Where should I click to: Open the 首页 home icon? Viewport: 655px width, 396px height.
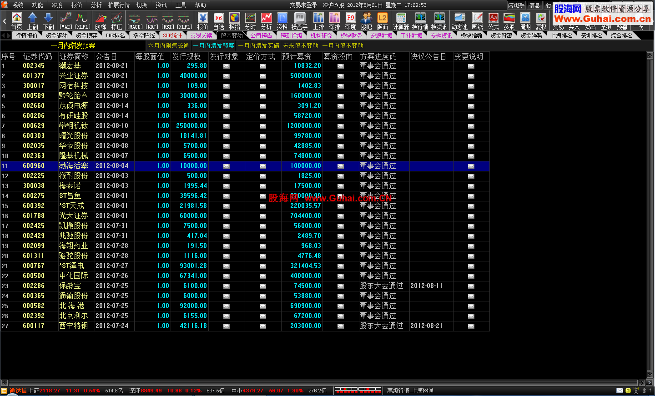17,21
